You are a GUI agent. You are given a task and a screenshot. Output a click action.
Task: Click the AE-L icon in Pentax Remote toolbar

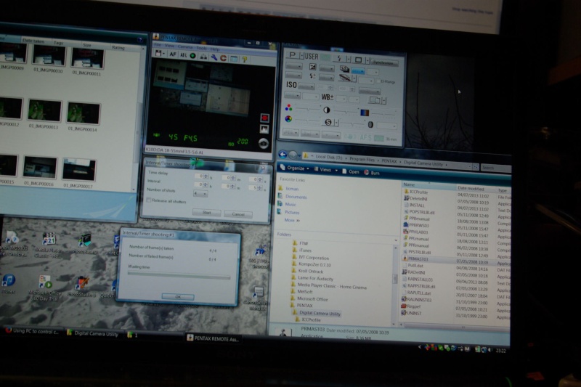coord(183,55)
